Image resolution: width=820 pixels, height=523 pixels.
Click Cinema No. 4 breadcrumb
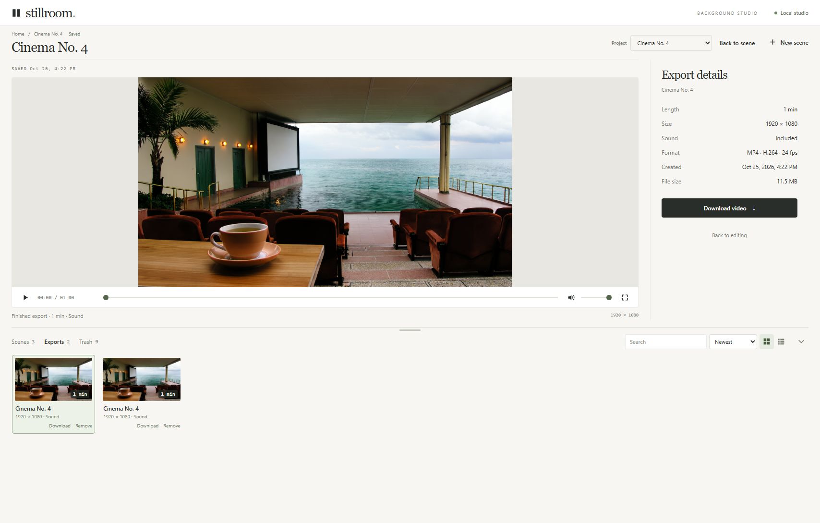click(x=48, y=34)
